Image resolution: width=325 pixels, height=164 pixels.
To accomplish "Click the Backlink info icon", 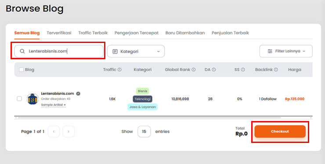I will coord(276,70).
